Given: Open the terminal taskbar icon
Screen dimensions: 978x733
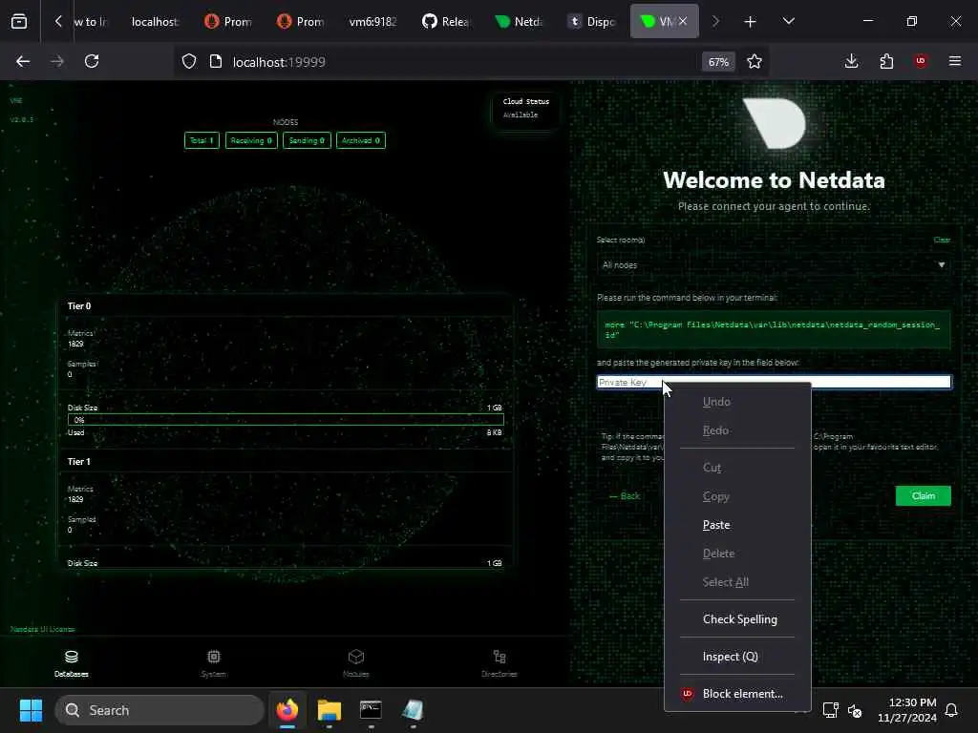Looking at the screenshot, I should 371,710.
